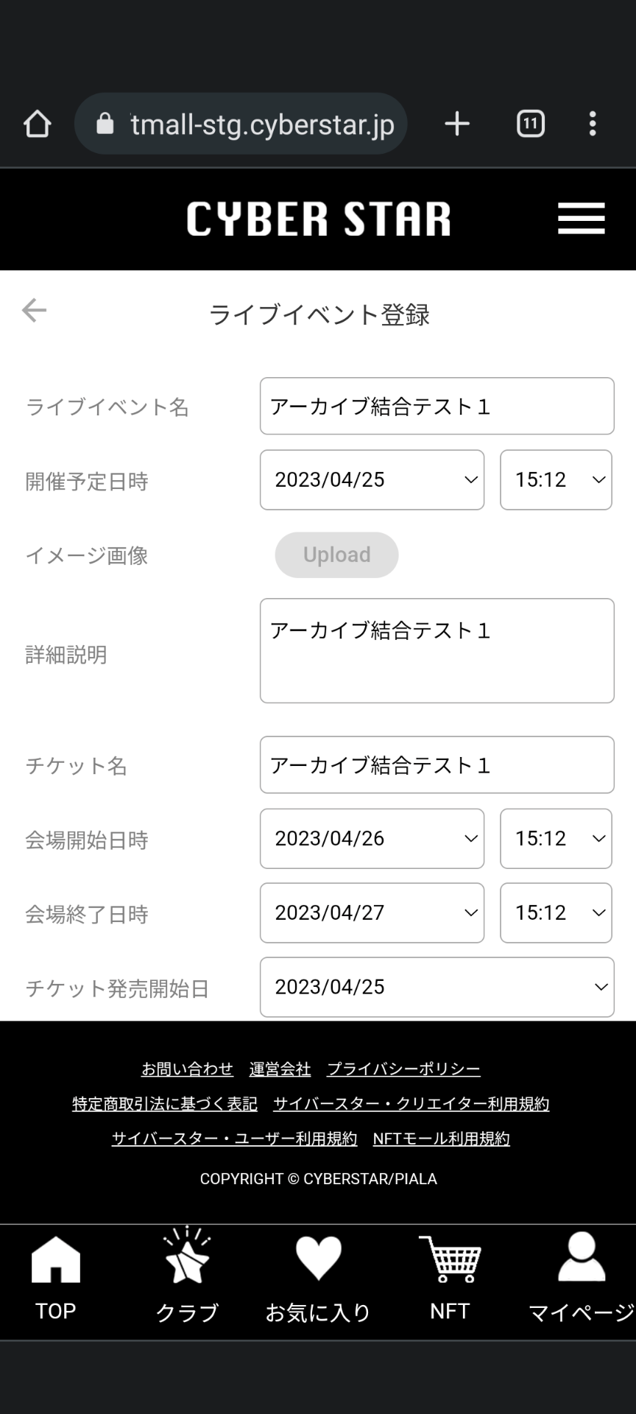Image resolution: width=636 pixels, height=1414 pixels.
Task: Open the browser three-dot menu
Action: tap(593, 124)
